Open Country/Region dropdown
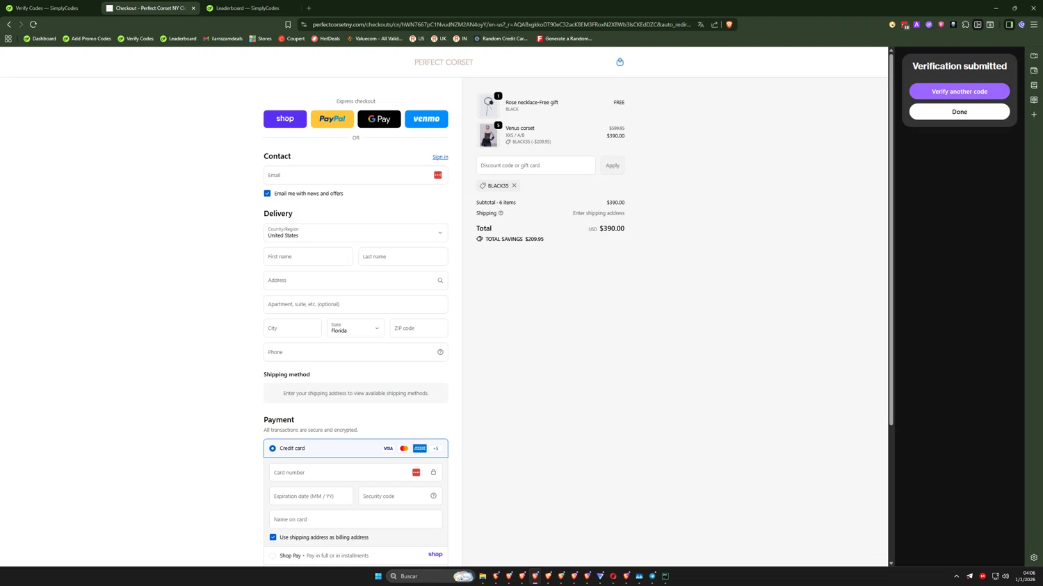Image resolution: width=1043 pixels, height=586 pixels. point(355,233)
